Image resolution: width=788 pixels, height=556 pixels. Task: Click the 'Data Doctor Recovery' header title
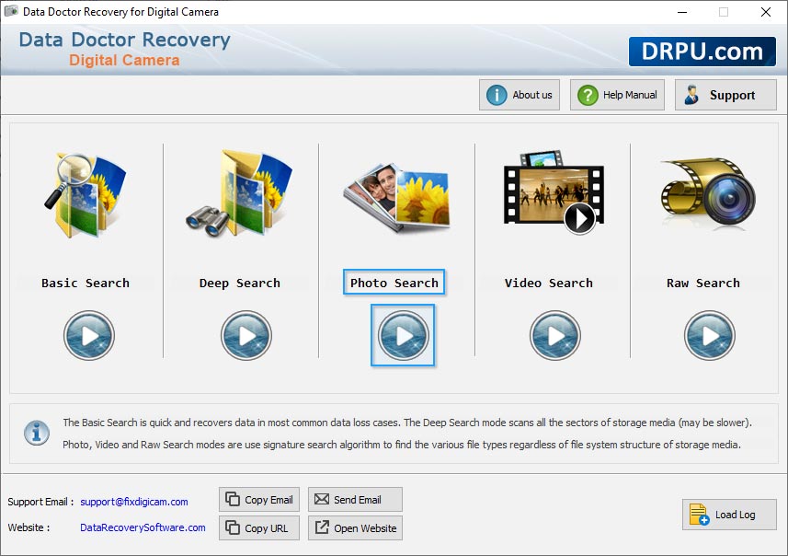click(125, 40)
